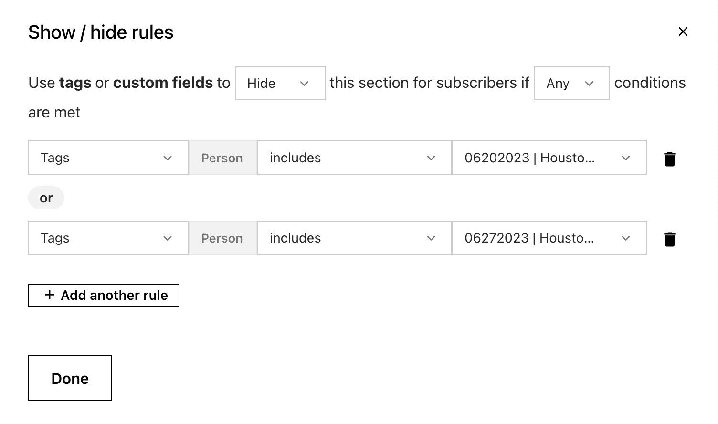Click the trash icon beside the bottom rule
Viewport: 718px width, 424px height.
tap(670, 238)
